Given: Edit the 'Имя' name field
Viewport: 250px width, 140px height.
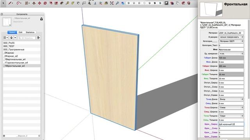Looking at the screenshot, I should (231, 49).
